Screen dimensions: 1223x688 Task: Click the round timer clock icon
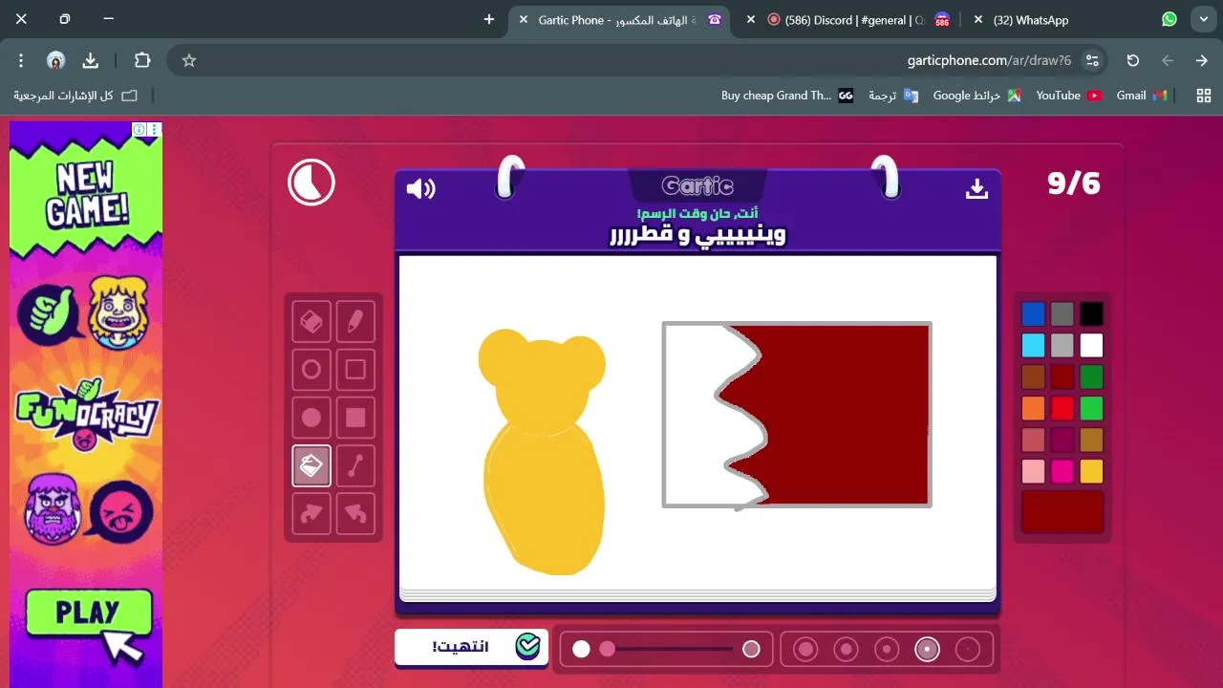pyautogui.click(x=311, y=182)
